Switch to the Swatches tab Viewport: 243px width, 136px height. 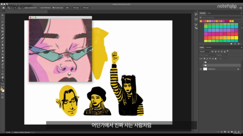pyautogui.click(x=202, y=13)
